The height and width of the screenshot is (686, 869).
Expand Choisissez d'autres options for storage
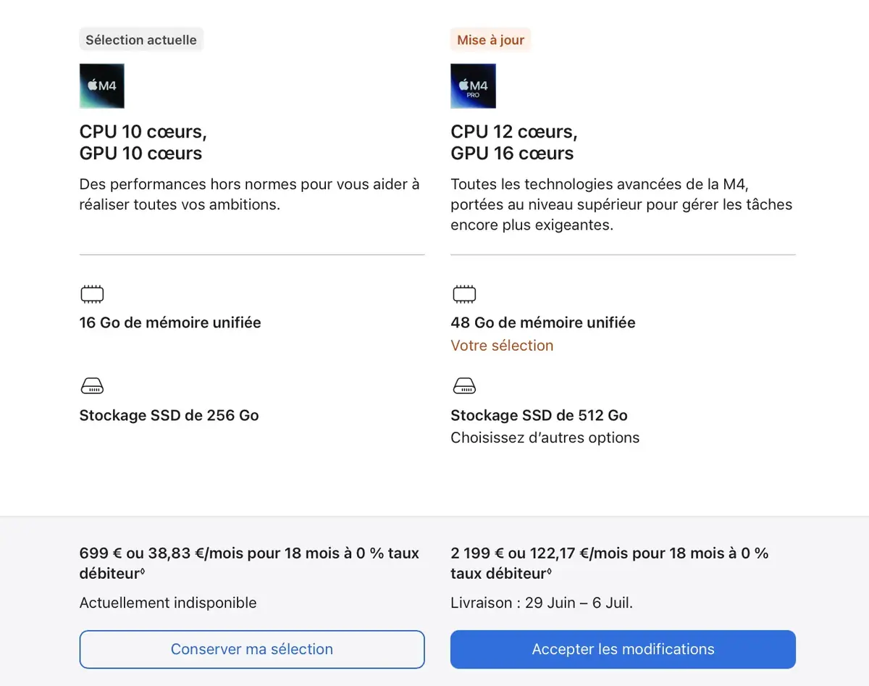tap(545, 438)
